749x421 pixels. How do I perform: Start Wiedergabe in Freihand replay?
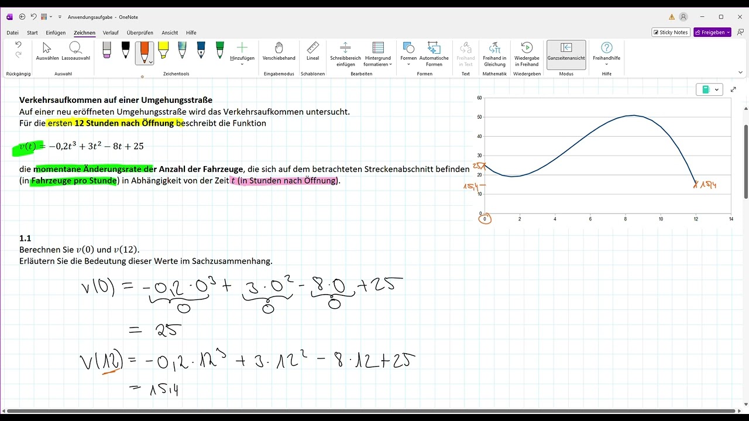click(527, 54)
